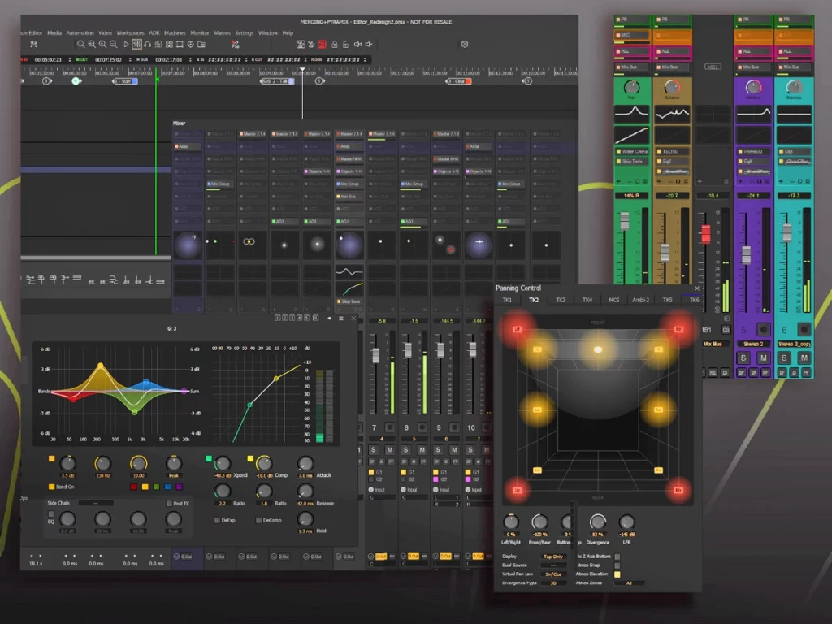Viewport: 832px width, 624px height.
Task: Enable the DeComp checkbox
Action: (257, 521)
